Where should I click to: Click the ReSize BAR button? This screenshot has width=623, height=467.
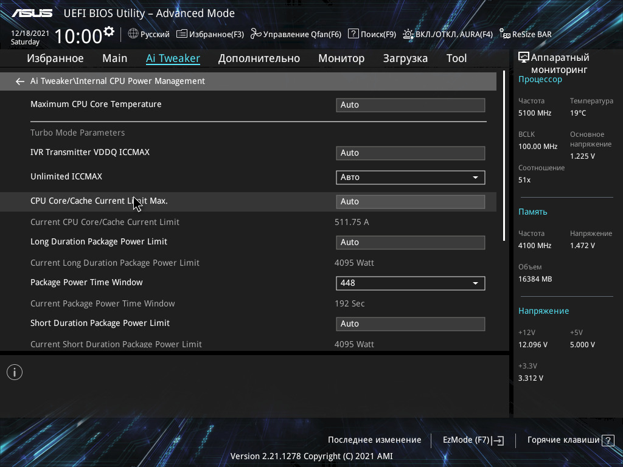pyautogui.click(x=526, y=34)
